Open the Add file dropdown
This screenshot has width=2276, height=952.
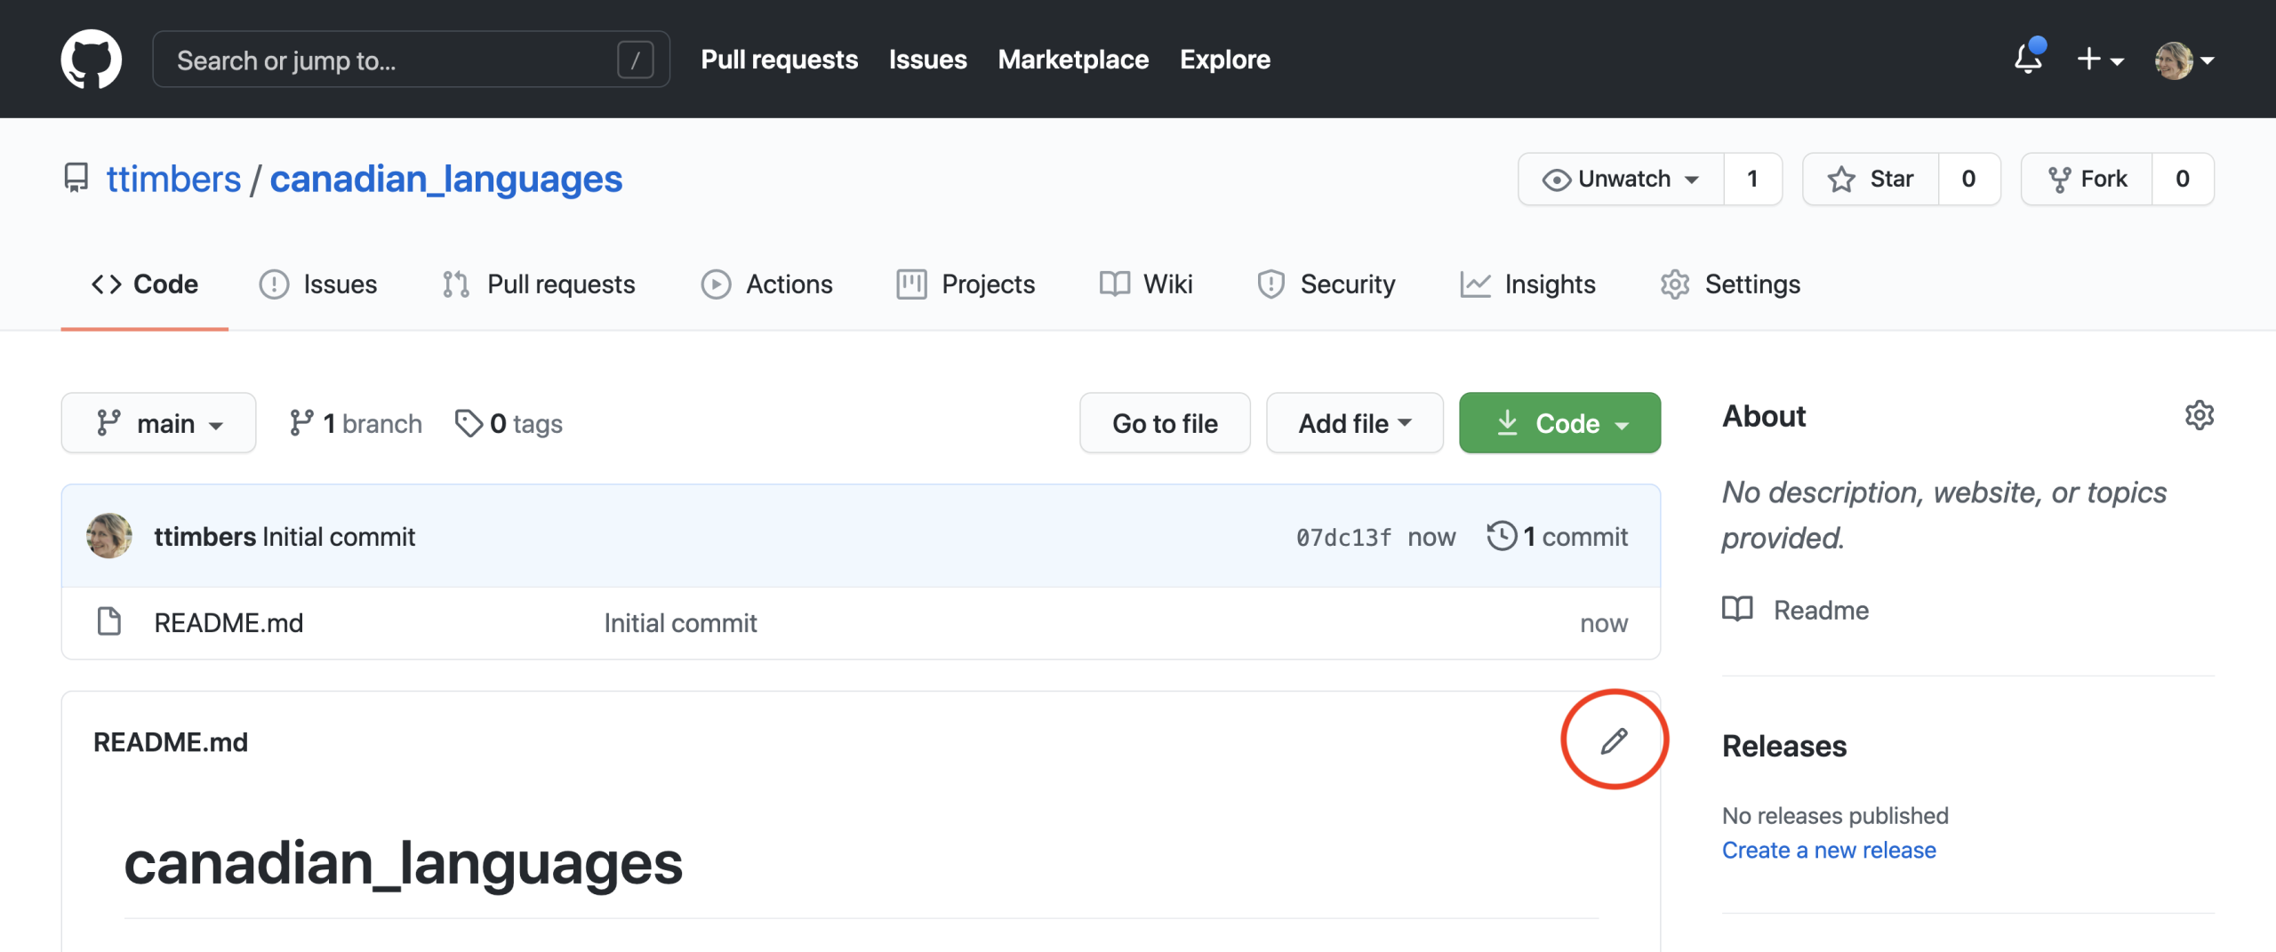1354,423
